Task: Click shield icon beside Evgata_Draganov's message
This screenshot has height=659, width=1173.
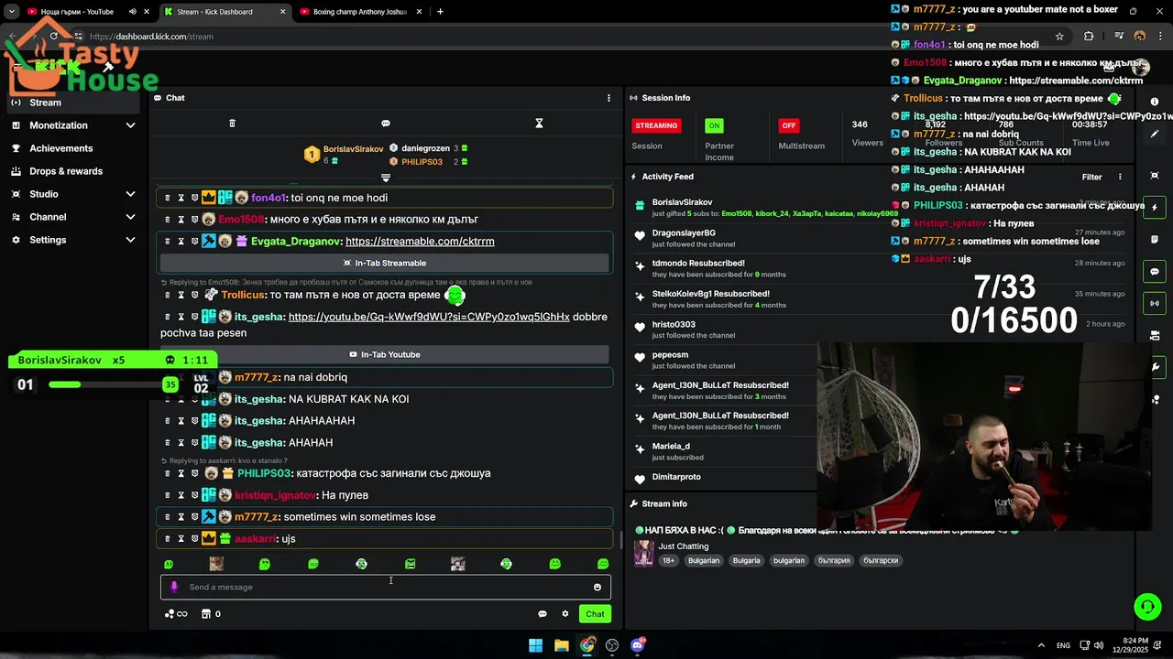Action: (194, 242)
